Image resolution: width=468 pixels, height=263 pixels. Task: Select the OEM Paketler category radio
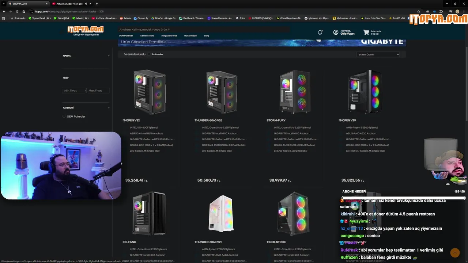tap(64, 117)
